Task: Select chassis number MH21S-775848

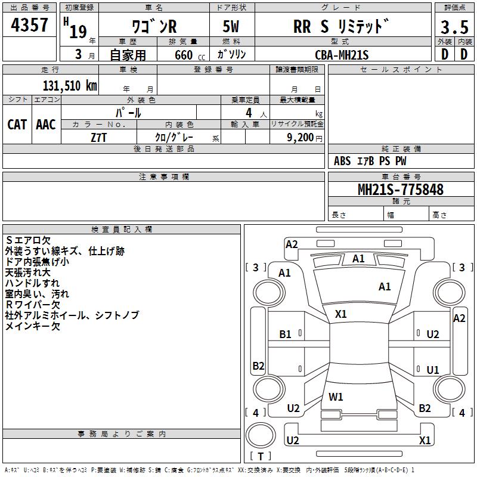Action: [400, 190]
